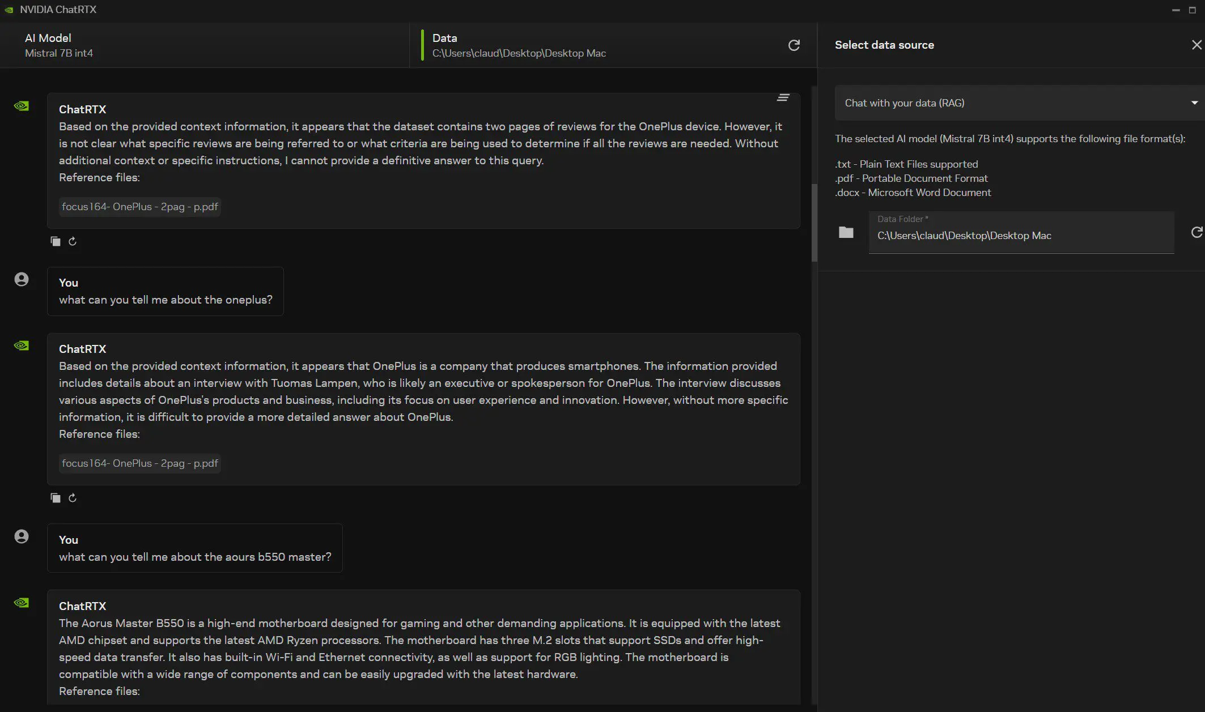The width and height of the screenshot is (1205, 712).
Task: Click the refresh icon beside the Data header path
Action: pyautogui.click(x=794, y=45)
